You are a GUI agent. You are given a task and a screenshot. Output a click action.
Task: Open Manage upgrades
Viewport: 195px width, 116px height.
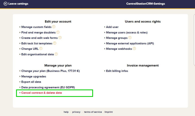point(34,77)
